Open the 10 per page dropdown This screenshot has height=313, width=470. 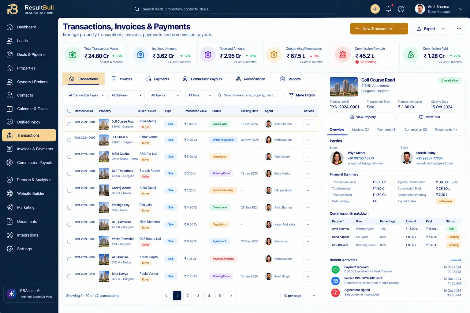point(299,296)
